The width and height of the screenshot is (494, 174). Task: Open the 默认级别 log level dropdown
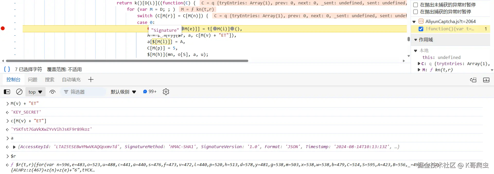(123, 92)
